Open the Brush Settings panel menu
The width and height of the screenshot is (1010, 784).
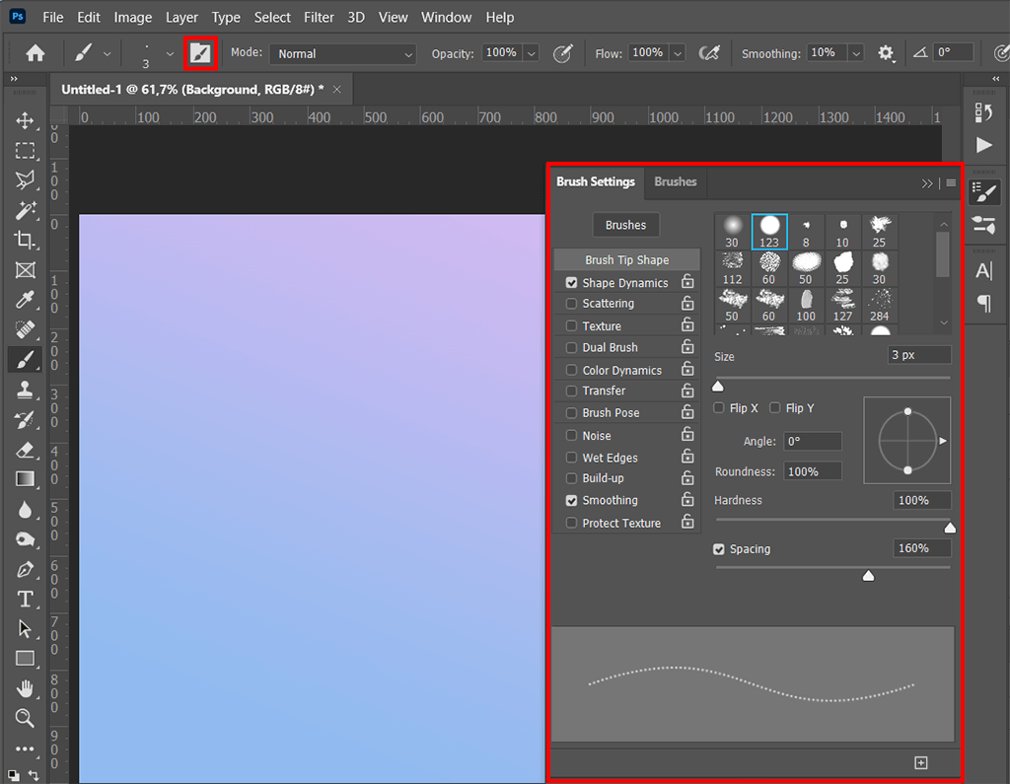[x=950, y=182]
